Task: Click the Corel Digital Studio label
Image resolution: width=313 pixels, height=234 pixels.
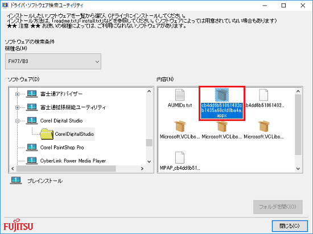Action: 61,120
